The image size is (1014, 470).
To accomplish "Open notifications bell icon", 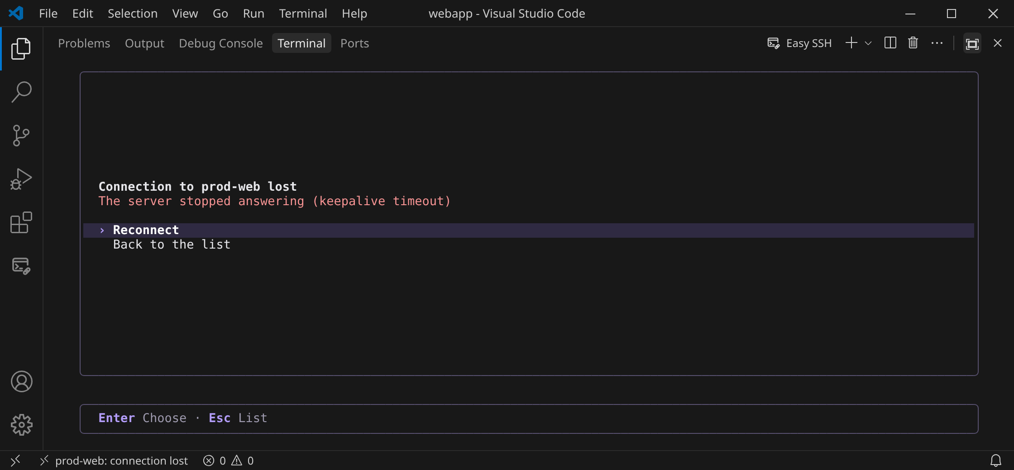I will [x=995, y=461].
